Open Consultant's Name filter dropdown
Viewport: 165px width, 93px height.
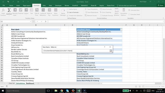point(121,29)
